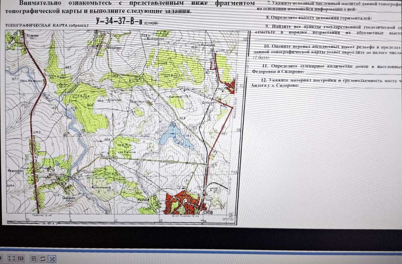Click the answer line after 'Федоровка и Сидорово:'
The height and width of the screenshot is (264, 402).
click(353, 72)
